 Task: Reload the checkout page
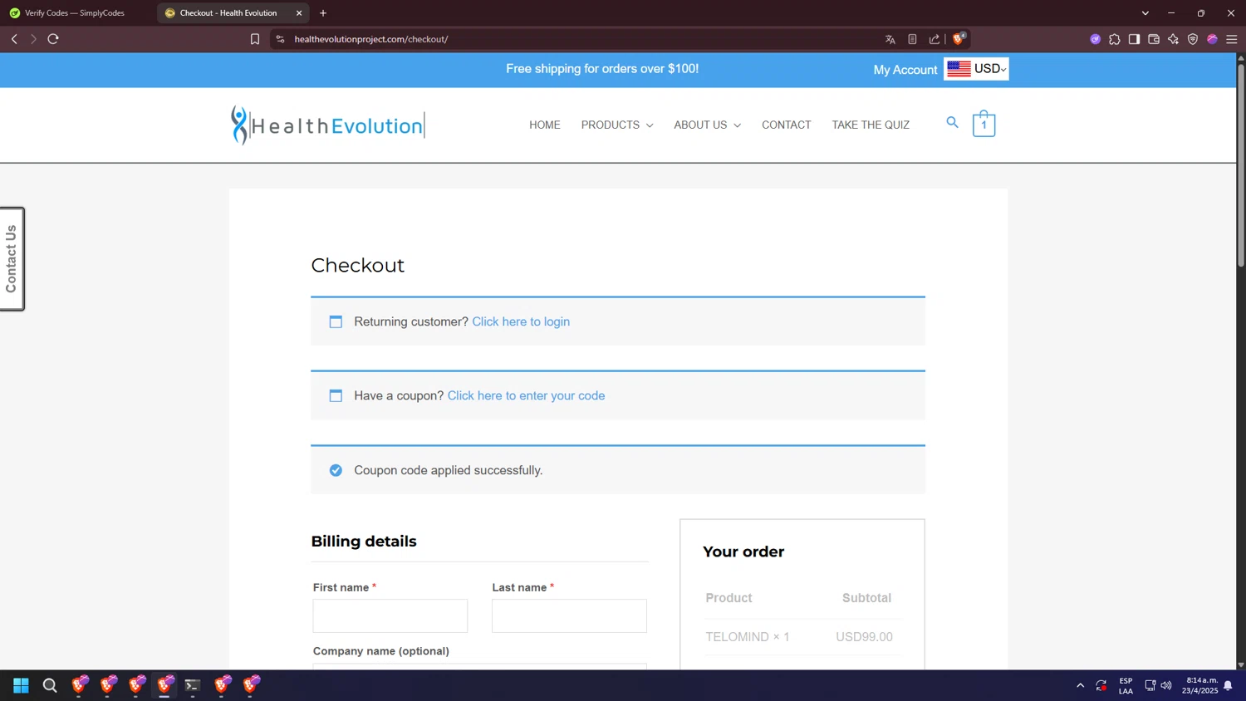[x=53, y=39]
